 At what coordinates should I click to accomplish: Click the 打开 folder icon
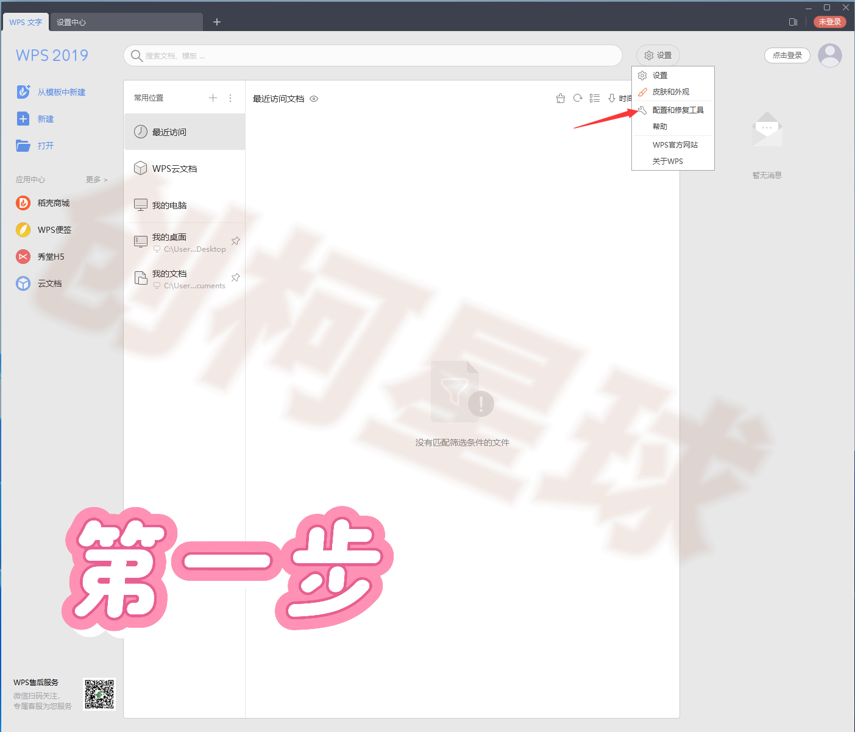23,146
